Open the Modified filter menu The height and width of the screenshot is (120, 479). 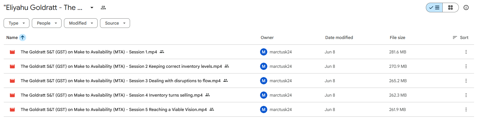tap(81, 23)
